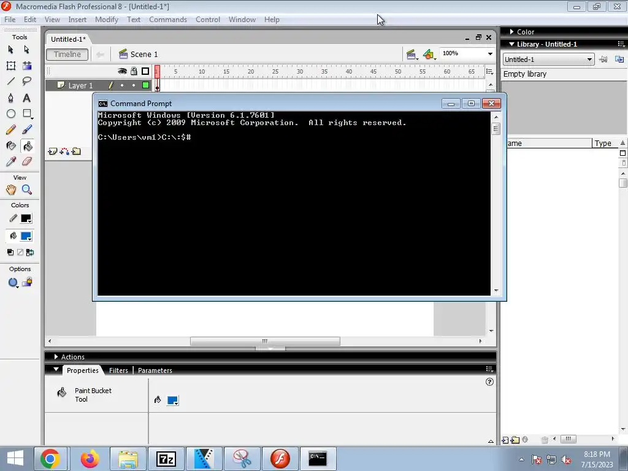The image size is (628, 471).
Task: Open the zoom 100% dropdown
Action: click(490, 54)
